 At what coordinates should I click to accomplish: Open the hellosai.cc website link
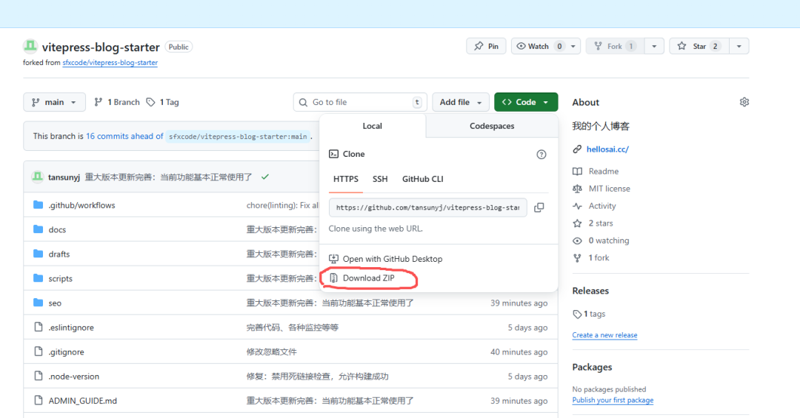607,149
